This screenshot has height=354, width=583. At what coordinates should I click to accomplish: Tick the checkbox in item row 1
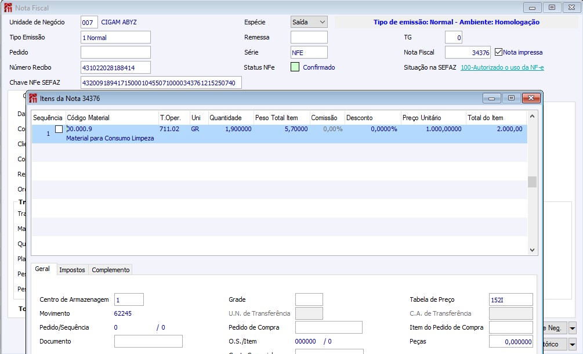click(59, 129)
